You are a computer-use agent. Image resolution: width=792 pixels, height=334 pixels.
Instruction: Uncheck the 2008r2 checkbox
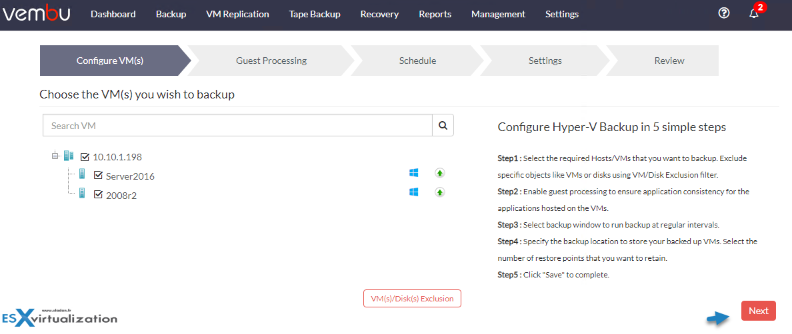tap(99, 194)
